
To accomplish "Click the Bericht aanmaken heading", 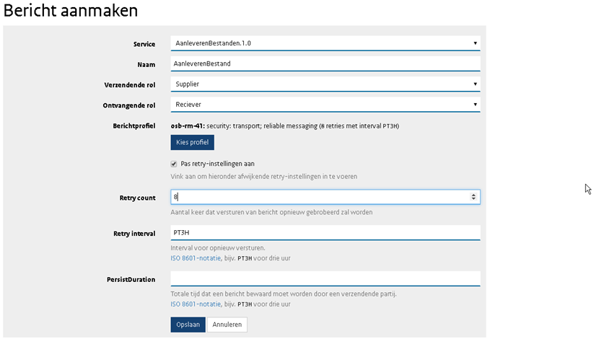I will coord(71,10).
